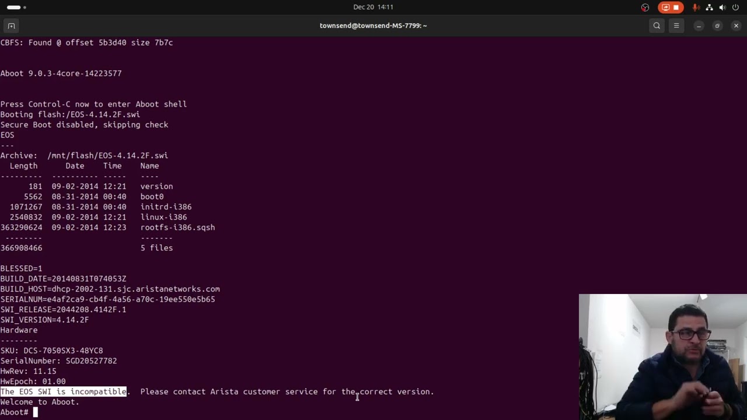Click the Aboot# prompt line

[x=19, y=412]
